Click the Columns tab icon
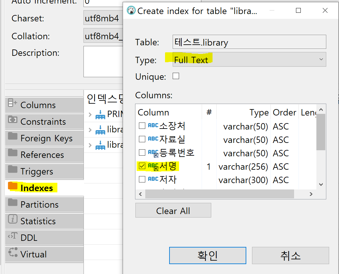The height and width of the screenshot is (274, 339). coord(13,103)
